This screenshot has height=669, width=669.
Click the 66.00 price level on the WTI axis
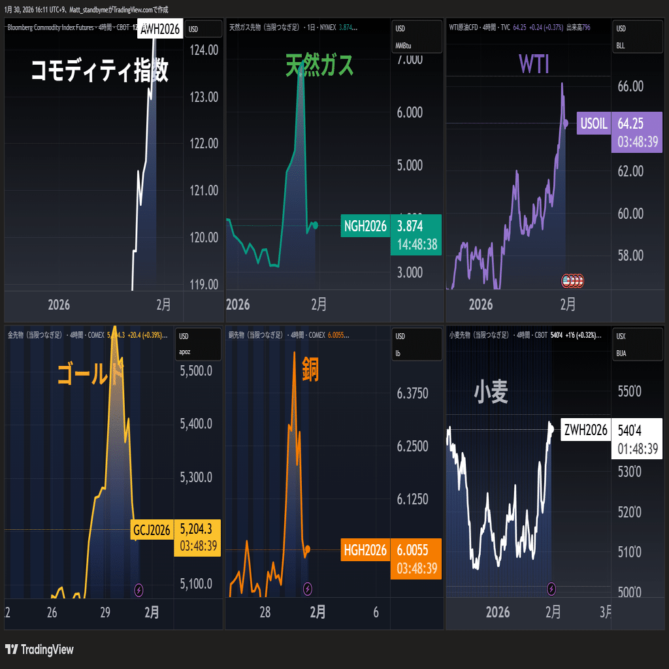pyautogui.click(x=630, y=86)
